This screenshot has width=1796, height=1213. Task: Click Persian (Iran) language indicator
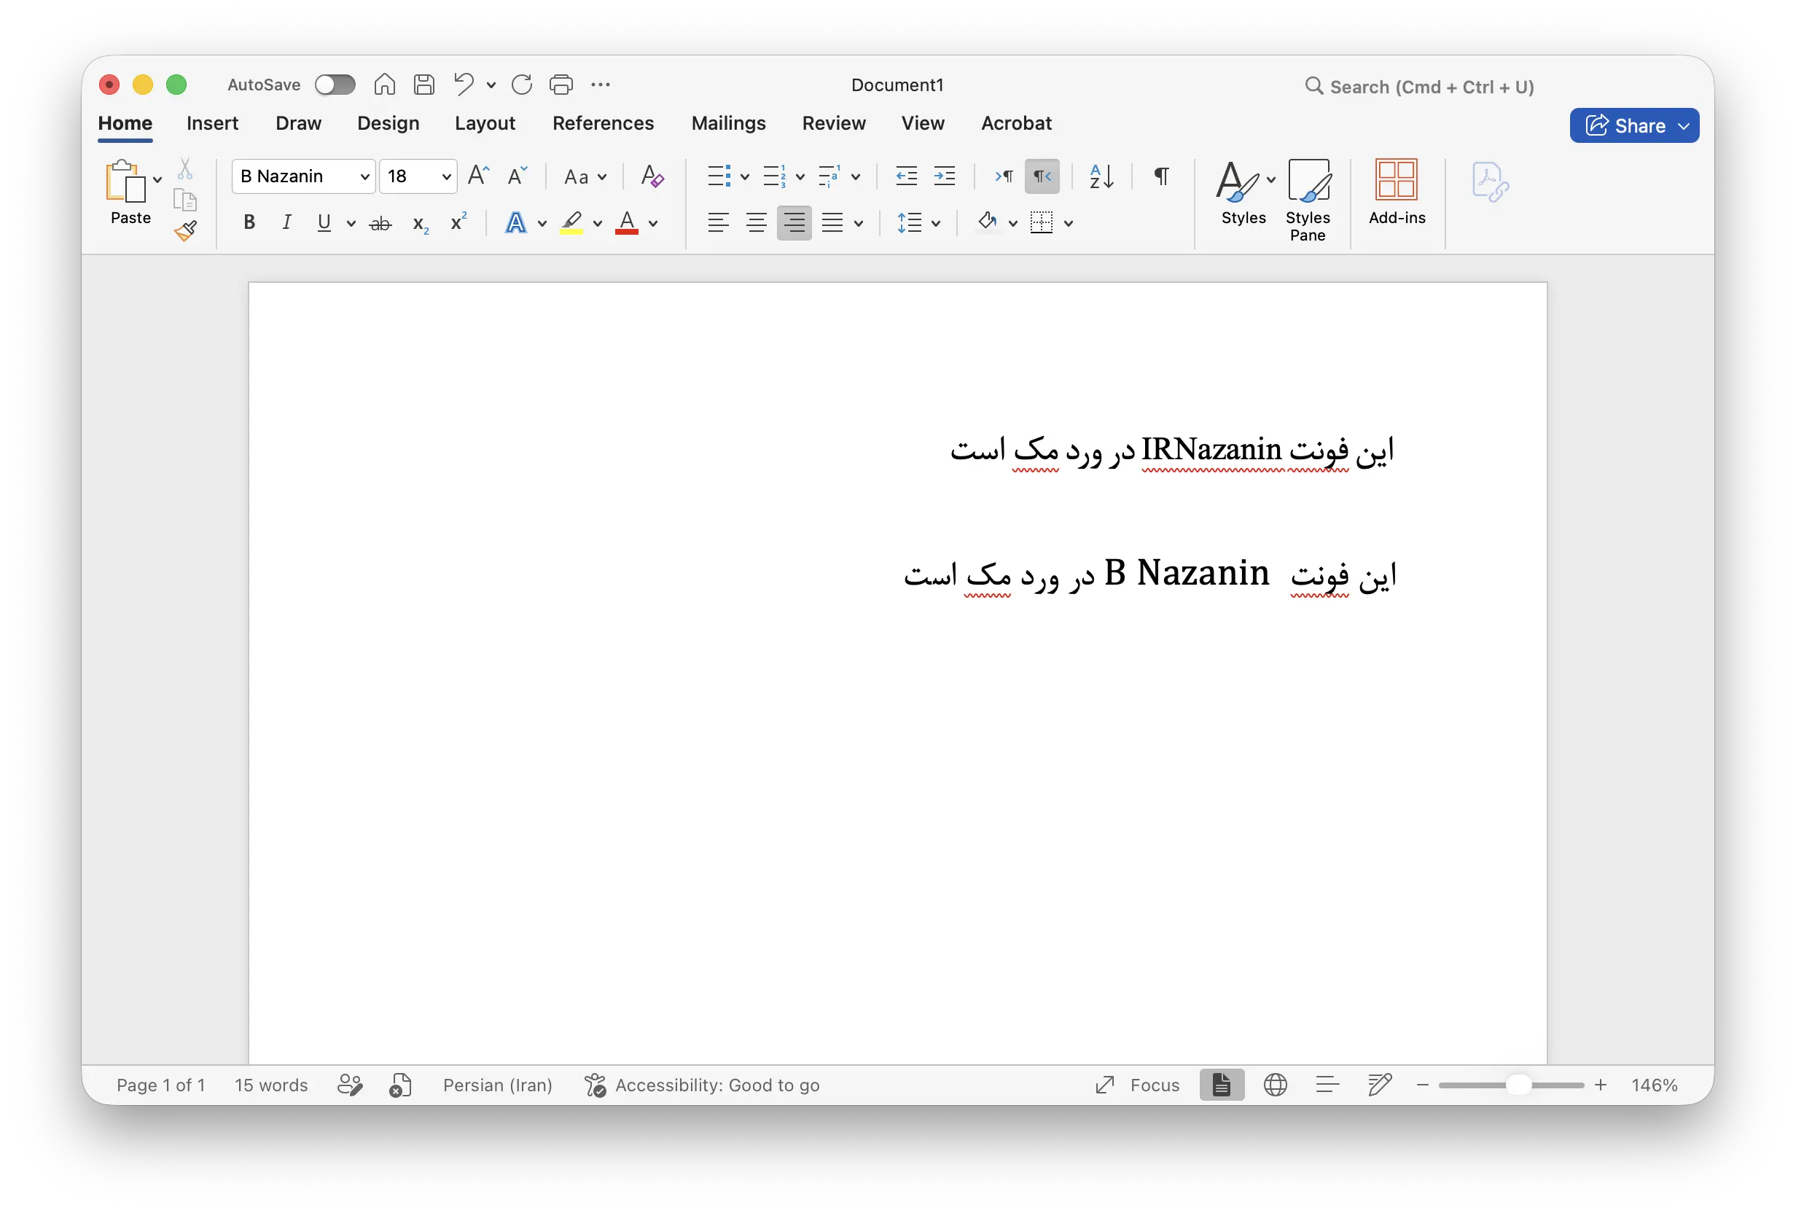coord(498,1085)
